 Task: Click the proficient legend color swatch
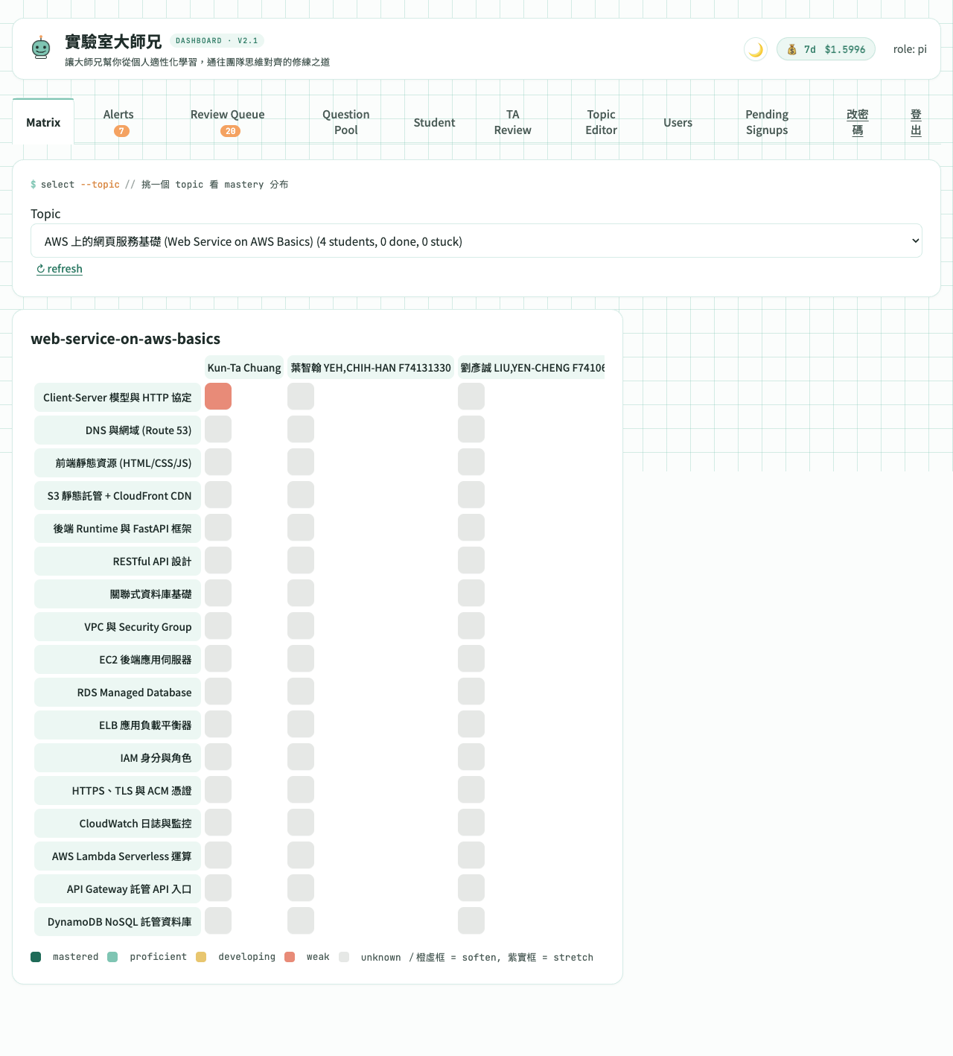click(112, 957)
